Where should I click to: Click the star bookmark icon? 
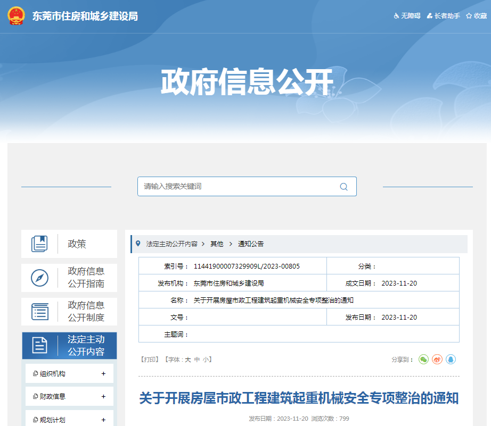tap(469, 15)
